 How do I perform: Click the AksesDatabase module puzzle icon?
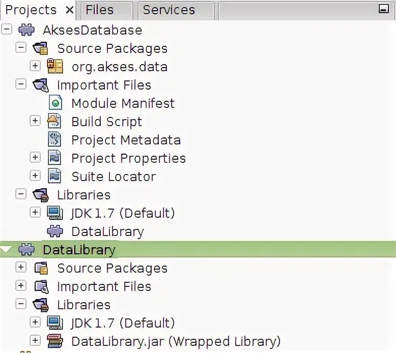coord(26,30)
